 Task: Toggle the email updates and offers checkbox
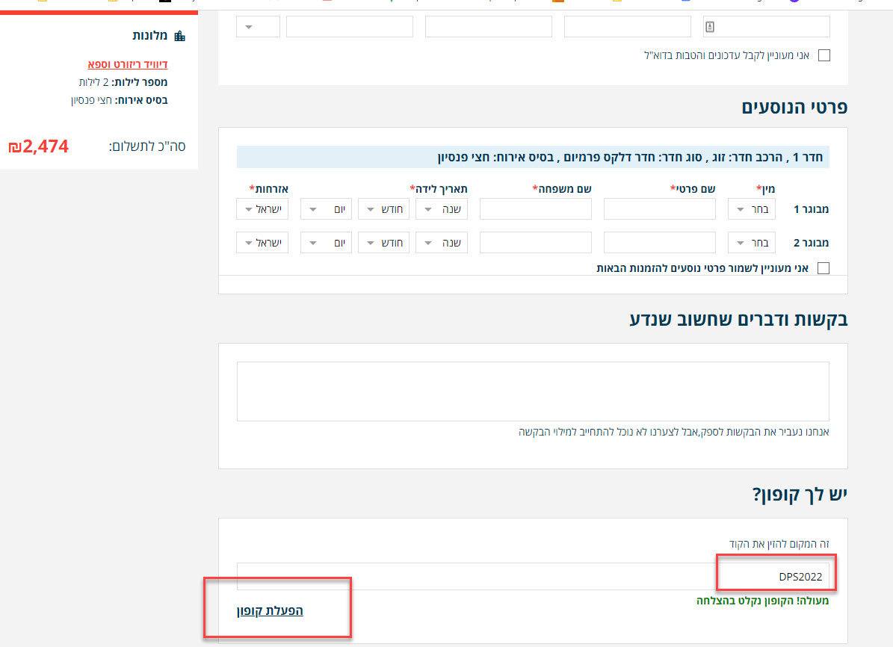pos(824,55)
